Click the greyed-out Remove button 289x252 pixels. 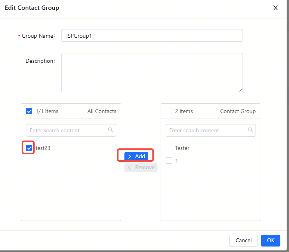(141, 168)
